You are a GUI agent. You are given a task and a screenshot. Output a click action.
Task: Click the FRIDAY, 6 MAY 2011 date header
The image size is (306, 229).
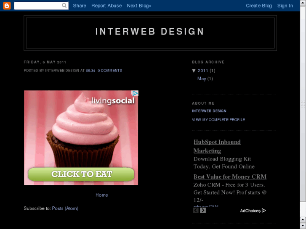click(45, 62)
